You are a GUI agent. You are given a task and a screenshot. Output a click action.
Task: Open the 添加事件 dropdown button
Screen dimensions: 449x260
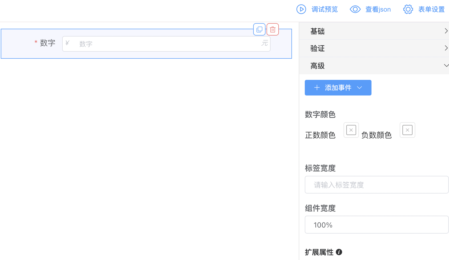coord(338,88)
